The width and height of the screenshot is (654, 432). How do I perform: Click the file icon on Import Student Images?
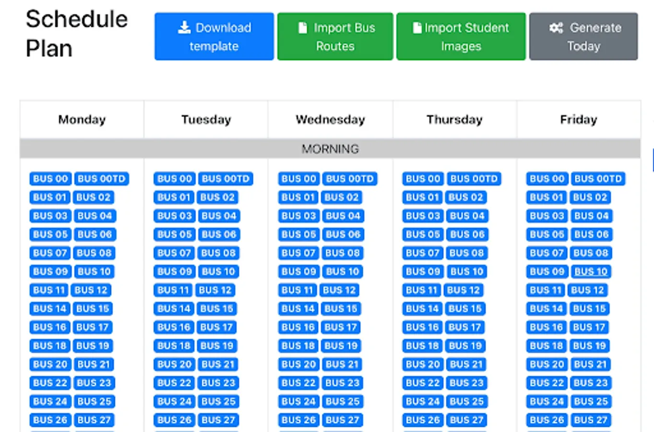coord(417,28)
